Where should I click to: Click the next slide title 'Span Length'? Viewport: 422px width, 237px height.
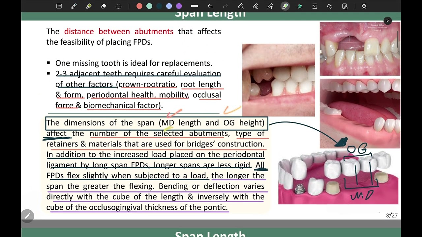click(210, 234)
